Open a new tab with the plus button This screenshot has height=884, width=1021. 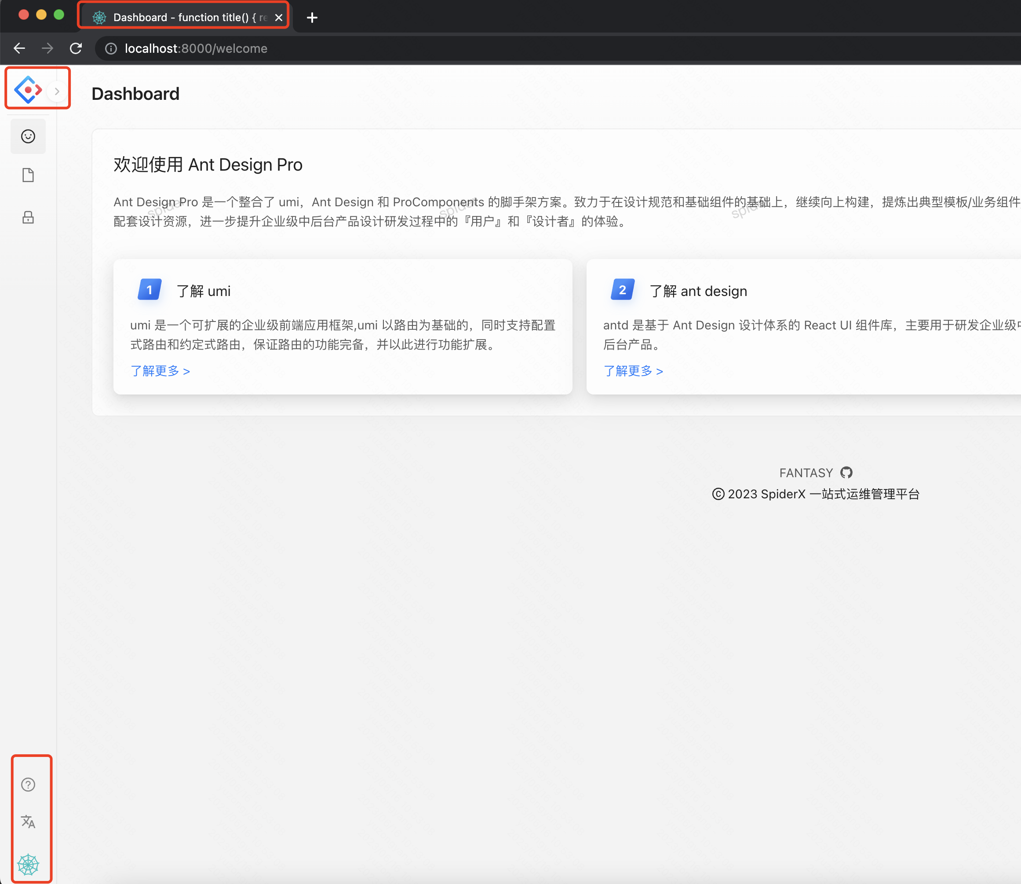point(312,17)
